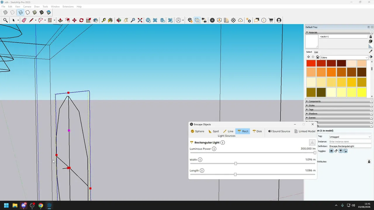Open the Enscape account profile icon

point(279,20)
